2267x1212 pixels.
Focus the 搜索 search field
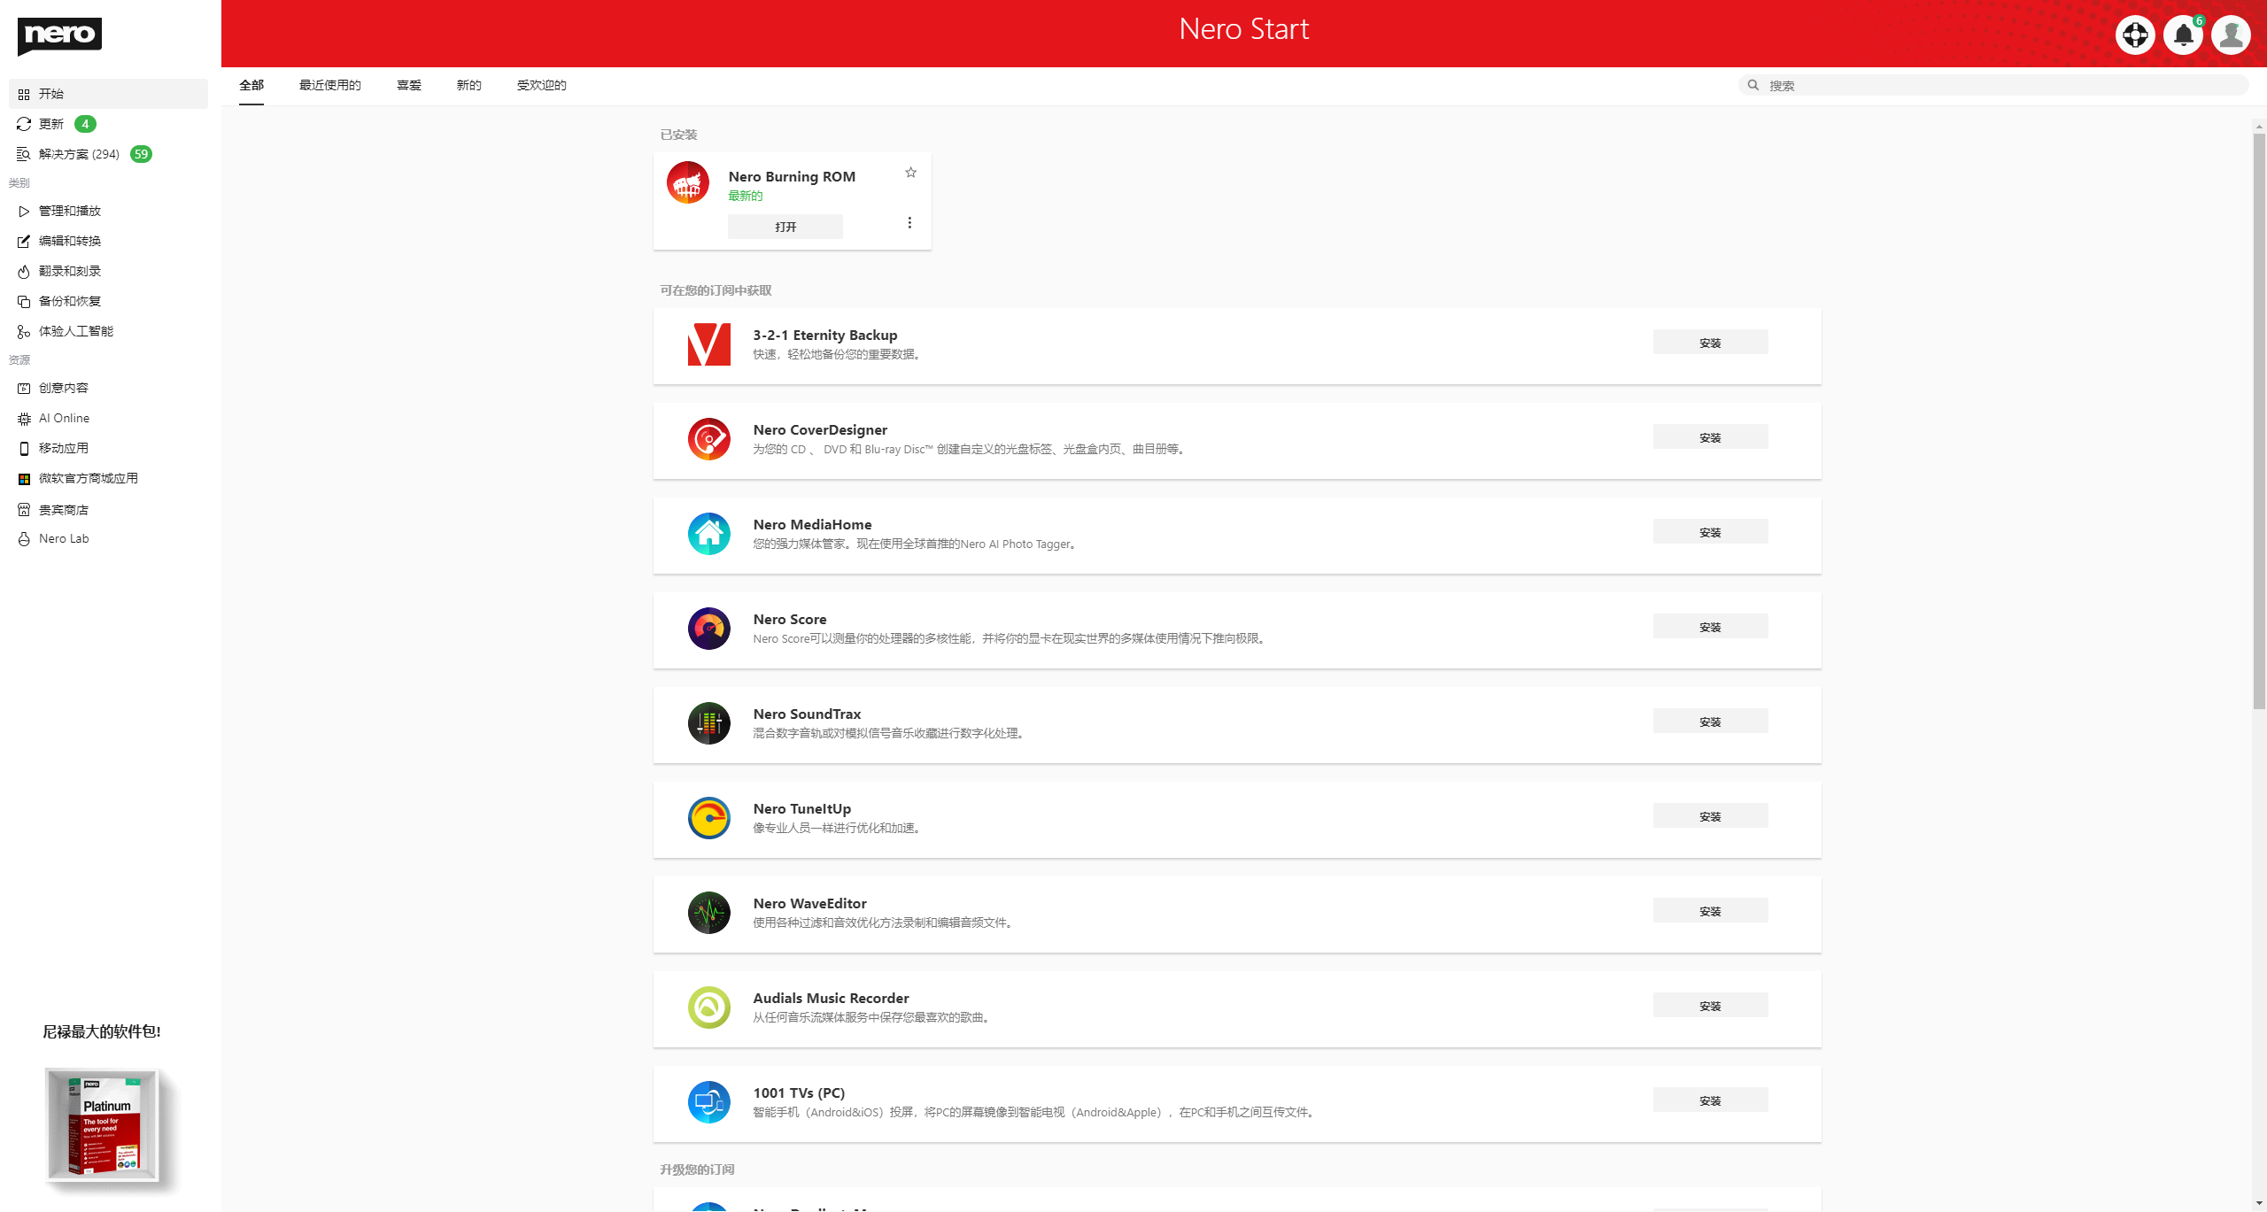[x=1994, y=85]
